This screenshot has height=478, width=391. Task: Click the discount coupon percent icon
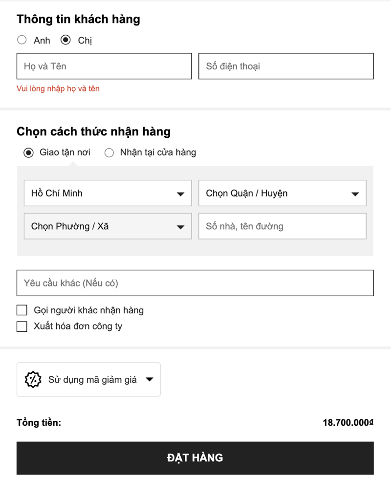(x=33, y=380)
